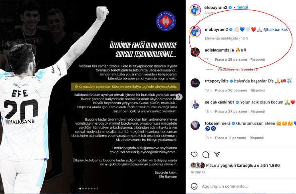Open selcukkeskin01 profile avatar
The width and height of the screenshot is (296, 194).
pos(195,104)
